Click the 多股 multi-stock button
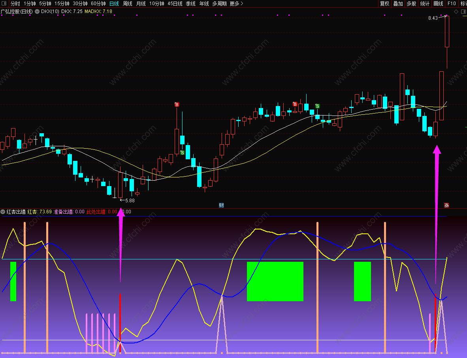The height and width of the screenshot is (358, 467). tap(411, 4)
